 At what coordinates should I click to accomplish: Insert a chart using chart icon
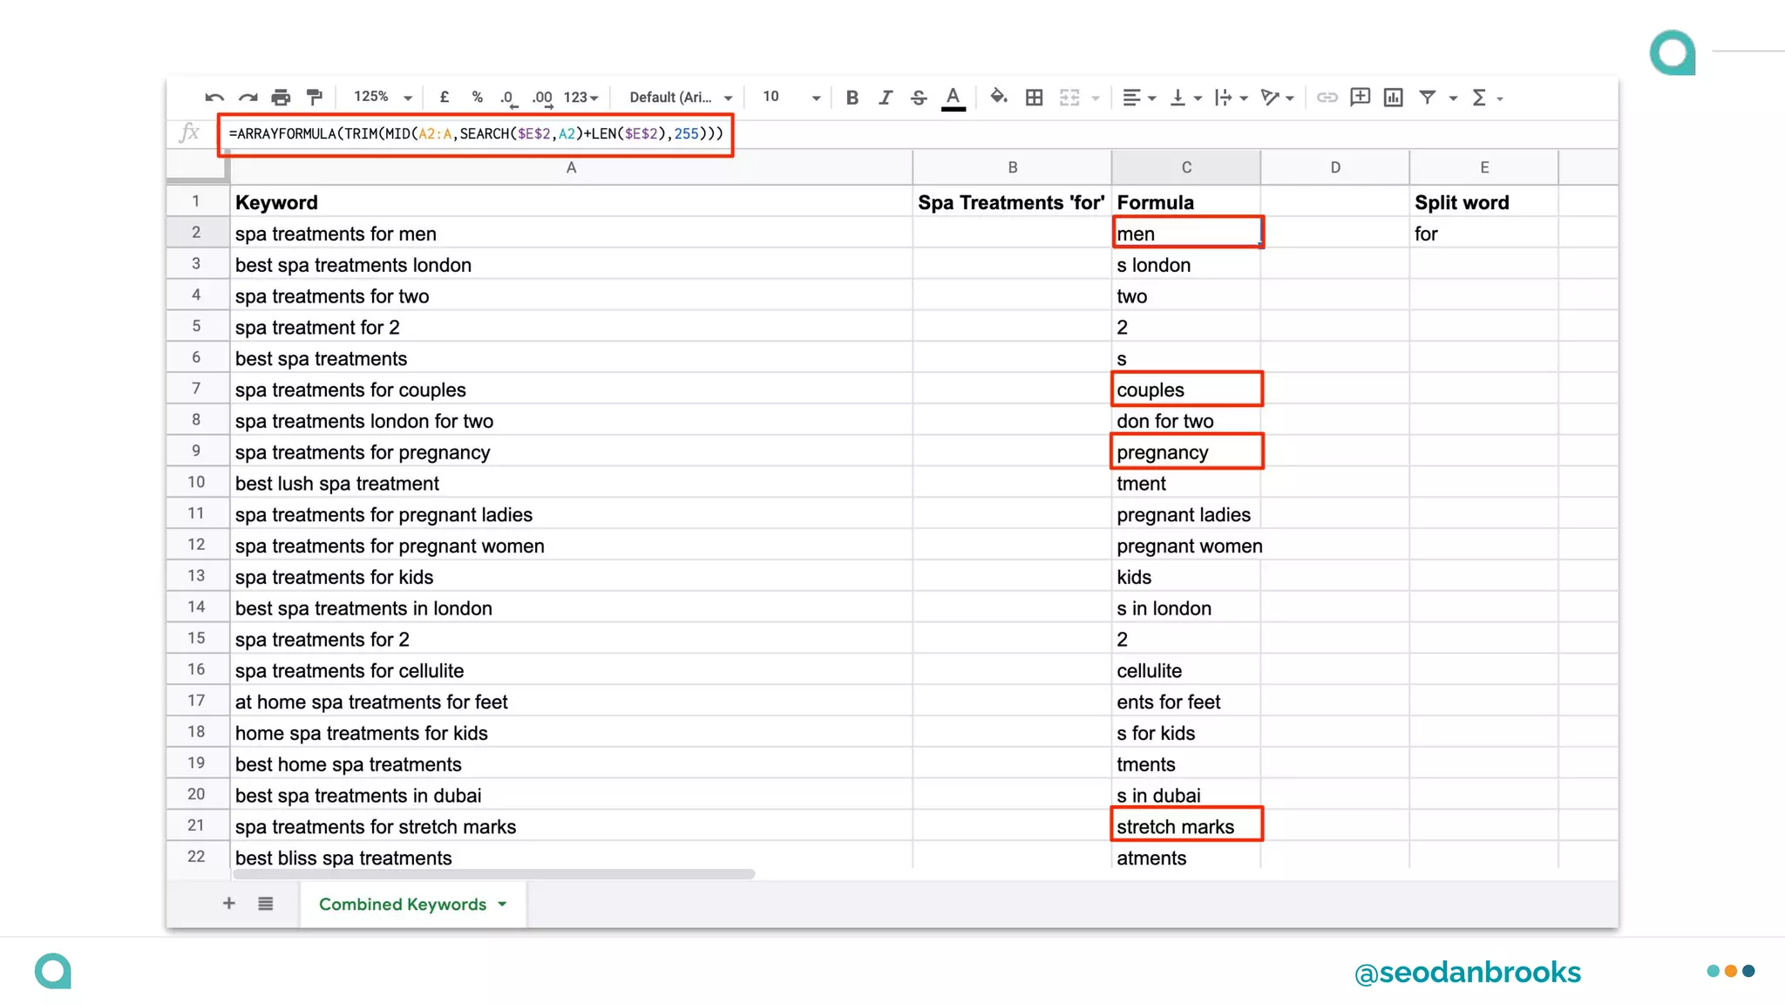(1394, 98)
